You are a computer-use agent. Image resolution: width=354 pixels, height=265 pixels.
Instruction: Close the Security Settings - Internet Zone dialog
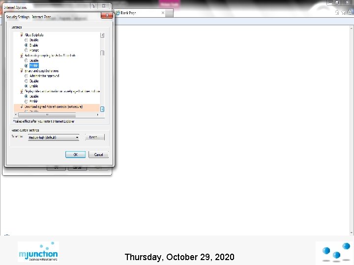(107, 16)
